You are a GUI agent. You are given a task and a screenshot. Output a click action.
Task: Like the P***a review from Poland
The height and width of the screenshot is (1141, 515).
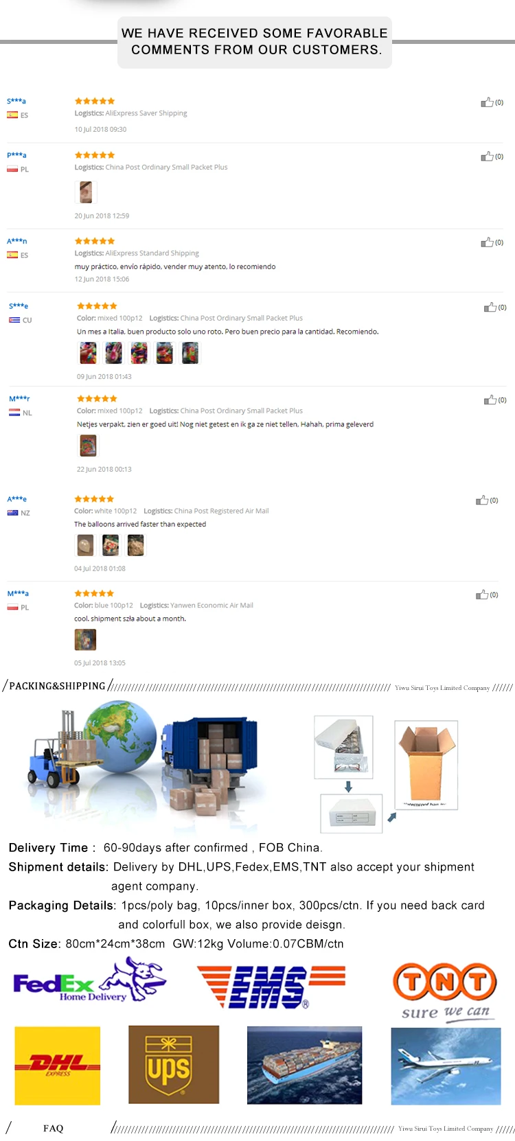pyautogui.click(x=487, y=157)
